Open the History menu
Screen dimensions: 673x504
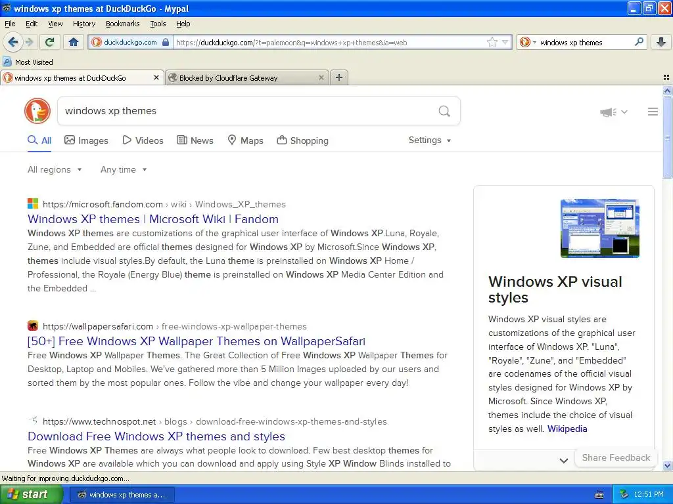[83, 24]
